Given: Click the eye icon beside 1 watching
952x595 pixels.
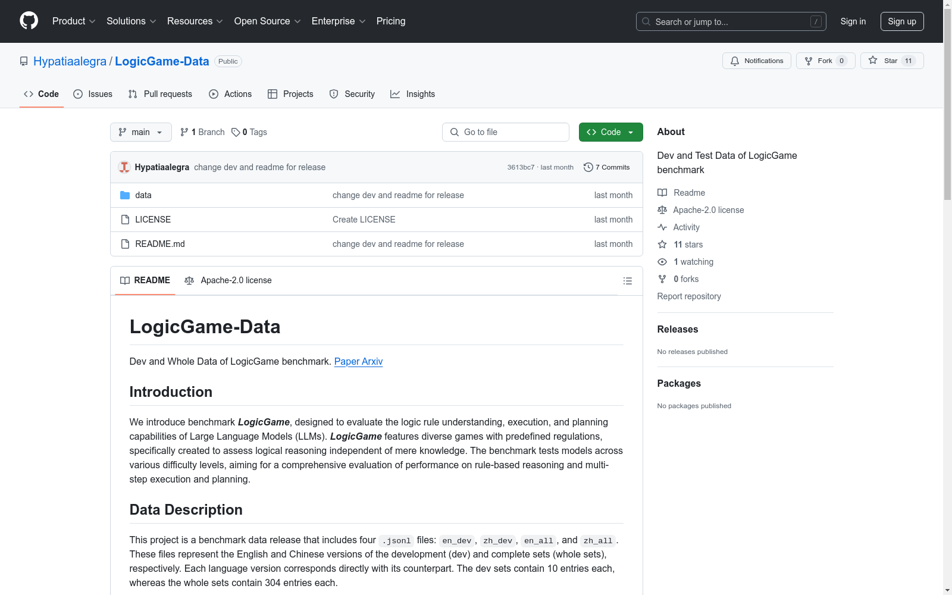Looking at the screenshot, I should (x=662, y=262).
